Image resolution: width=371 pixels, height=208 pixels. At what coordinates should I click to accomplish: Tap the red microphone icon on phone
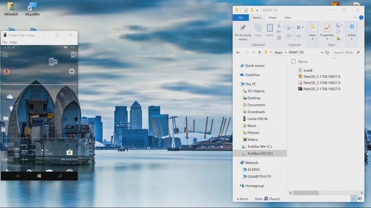pos(6,71)
